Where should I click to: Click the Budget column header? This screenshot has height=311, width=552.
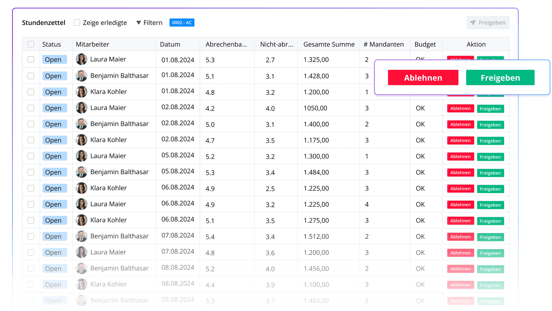tap(425, 44)
